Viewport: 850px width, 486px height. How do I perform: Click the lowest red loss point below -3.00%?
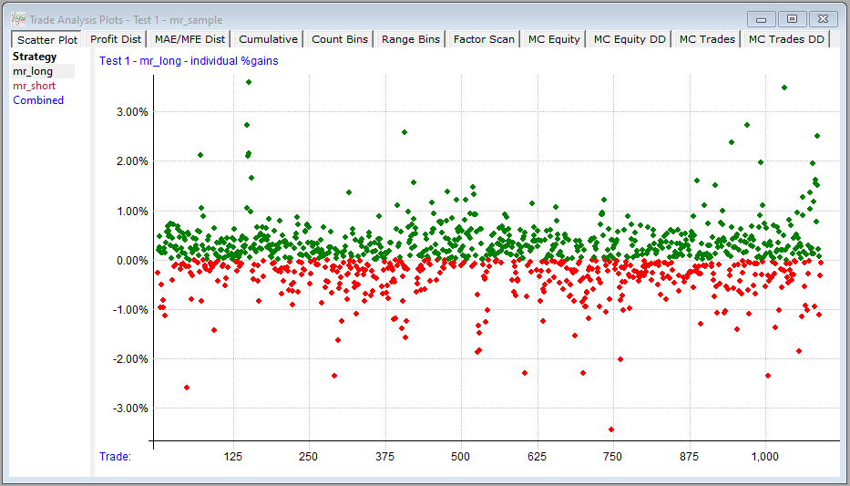pyautogui.click(x=611, y=429)
